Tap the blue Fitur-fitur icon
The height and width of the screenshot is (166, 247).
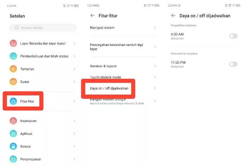point(14,101)
